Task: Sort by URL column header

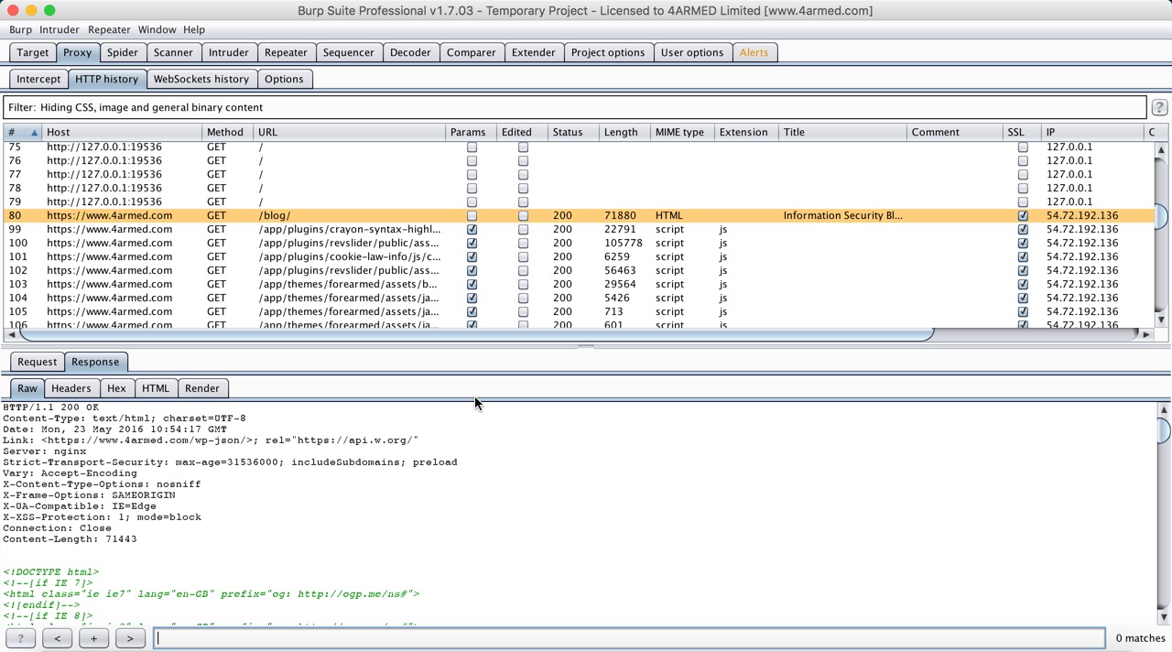Action: point(349,132)
